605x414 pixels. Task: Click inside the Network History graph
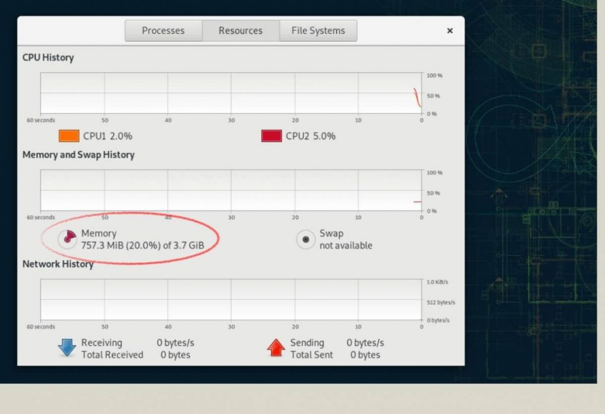(231, 299)
